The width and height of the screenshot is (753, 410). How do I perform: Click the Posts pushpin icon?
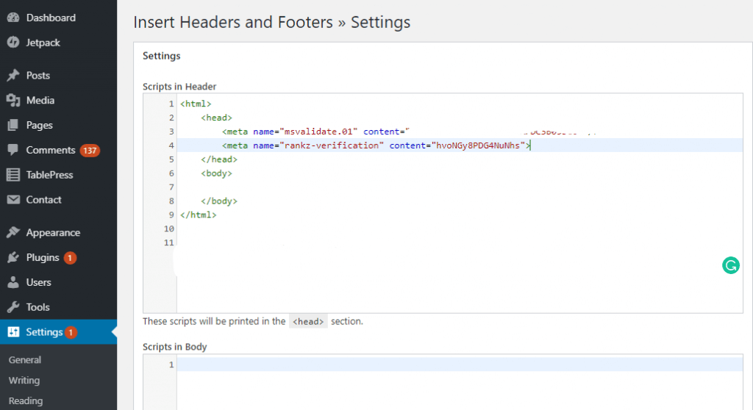13,75
